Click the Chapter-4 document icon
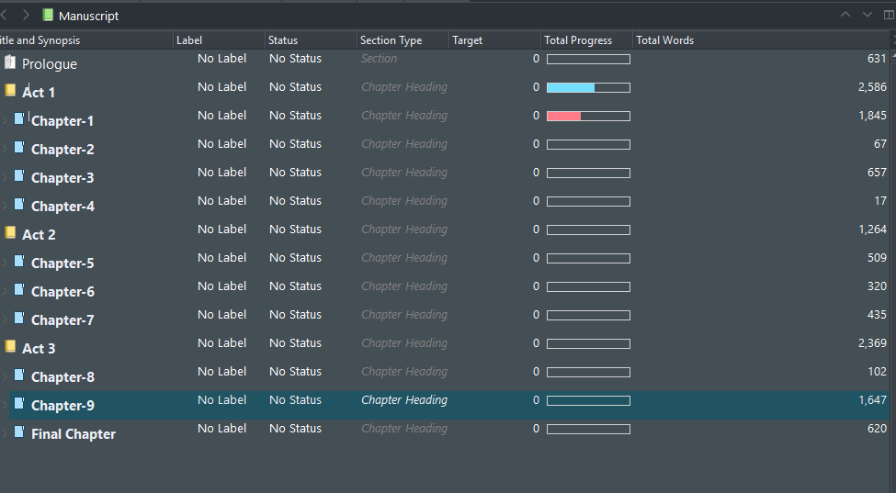Image resolution: width=896 pixels, height=493 pixels. point(19,204)
